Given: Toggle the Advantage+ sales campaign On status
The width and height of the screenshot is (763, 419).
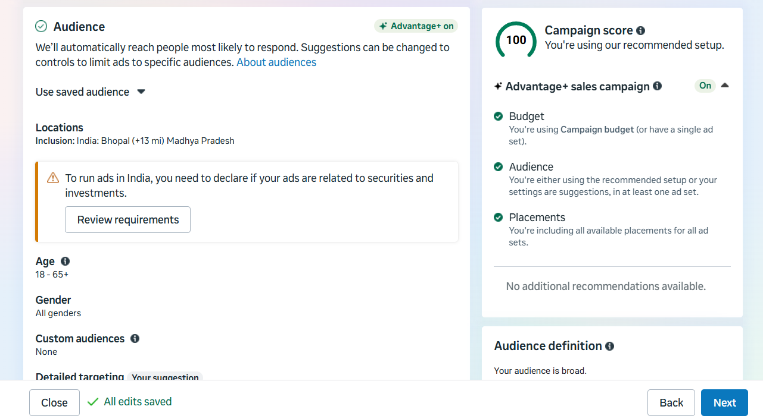Looking at the screenshot, I should [705, 86].
